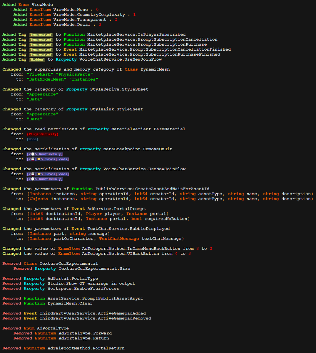The image size is (316, 353).
Task: Click 'MetaBreakpoint.RemoveOnHit' property name
Action: tap(138, 149)
